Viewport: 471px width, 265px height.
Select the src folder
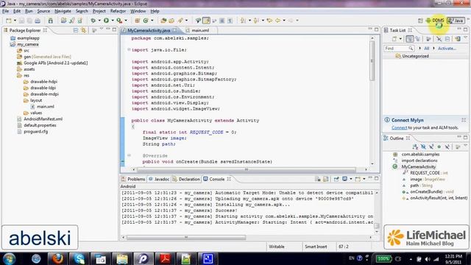[26, 51]
